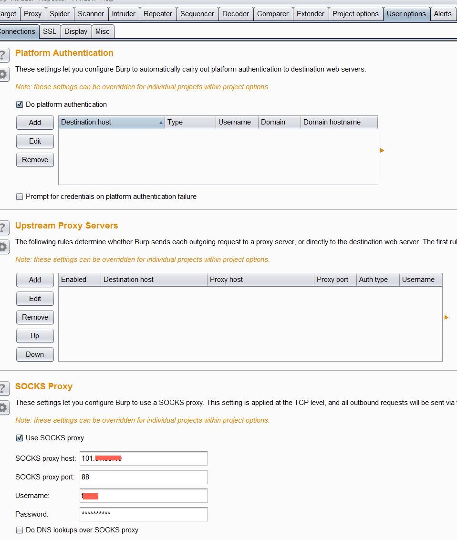Click the orange arrow beside platform authentication table

point(382,150)
